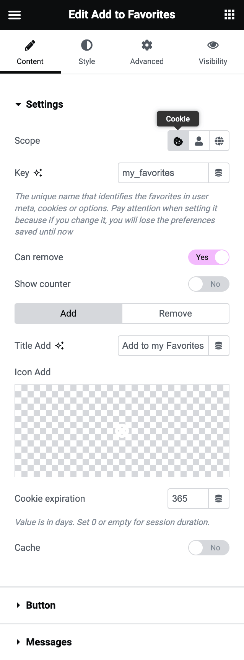Switch to the Style tab
The width and height of the screenshot is (244, 660).
[87, 52]
